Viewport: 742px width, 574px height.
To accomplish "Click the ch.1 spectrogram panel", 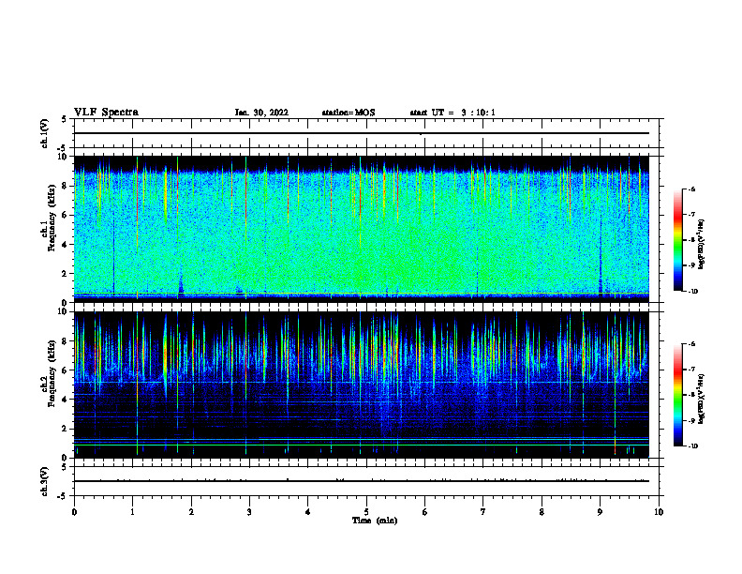I will [x=362, y=229].
